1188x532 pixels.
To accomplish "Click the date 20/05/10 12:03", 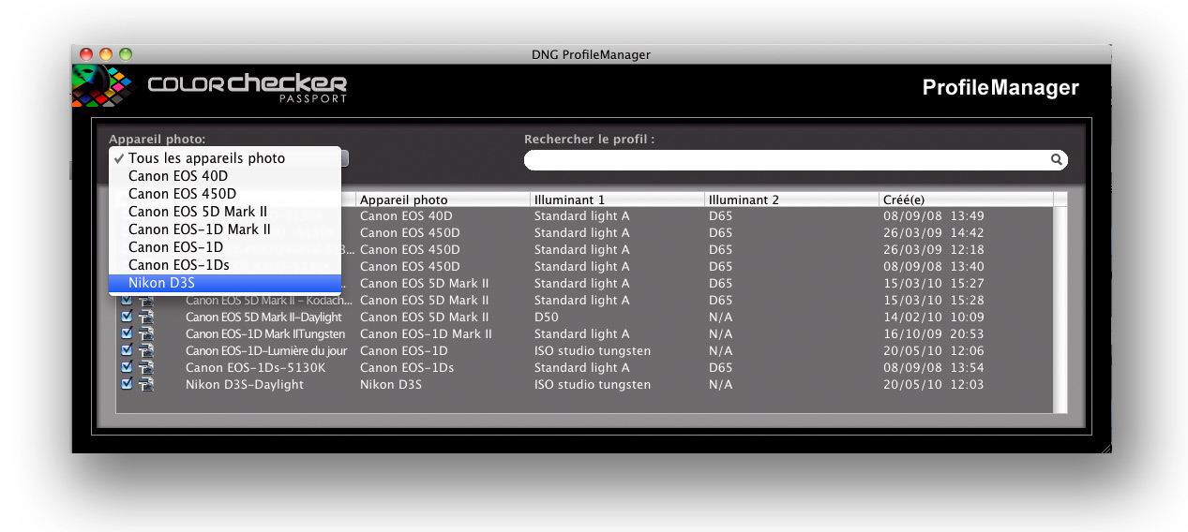I will click(934, 384).
